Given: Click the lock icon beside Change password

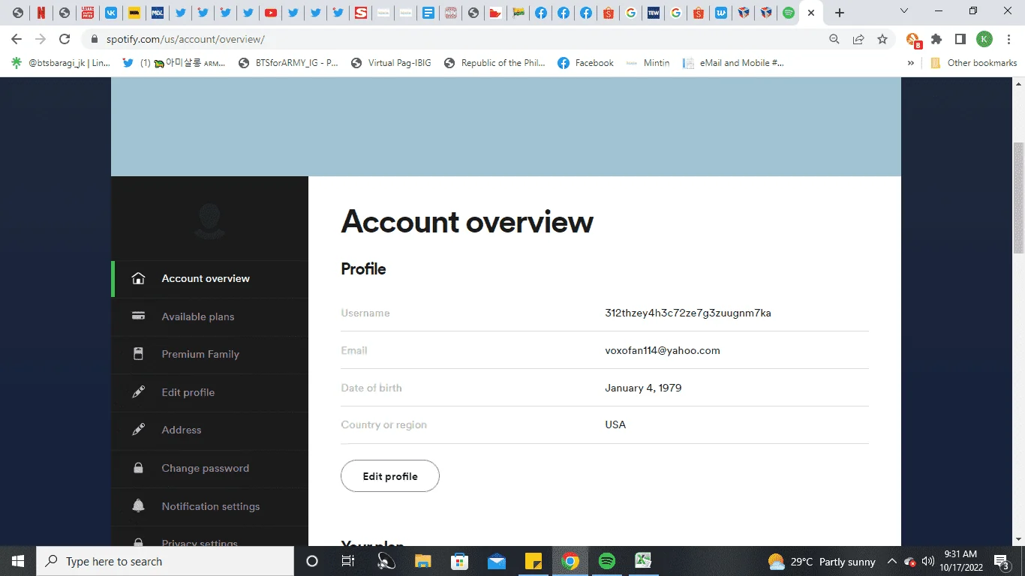Looking at the screenshot, I should pyautogui.click(x=138, y=468).
